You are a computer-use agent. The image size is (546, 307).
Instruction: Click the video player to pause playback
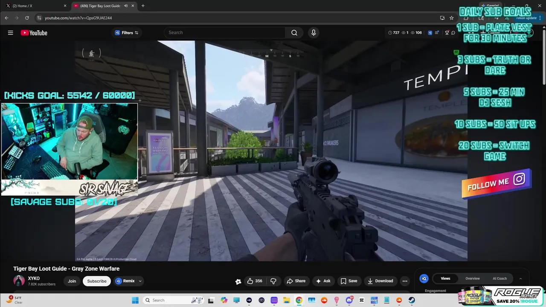pos(271,151)
